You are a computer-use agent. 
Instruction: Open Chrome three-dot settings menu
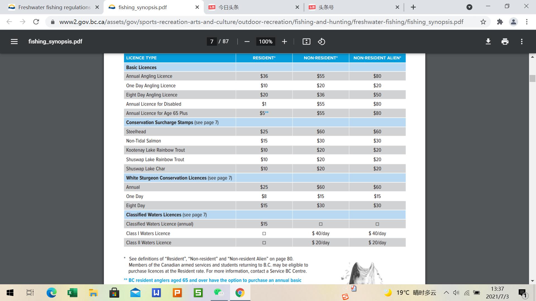[x=527, y=22]
